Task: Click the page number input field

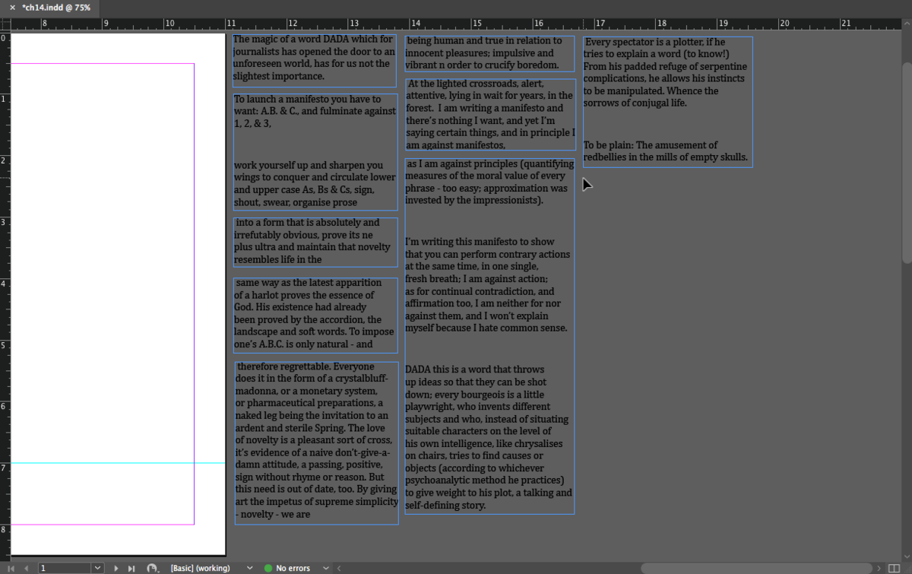Action: pos(65,568)
